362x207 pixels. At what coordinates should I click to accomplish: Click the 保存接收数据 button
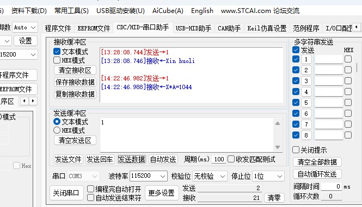75,82
